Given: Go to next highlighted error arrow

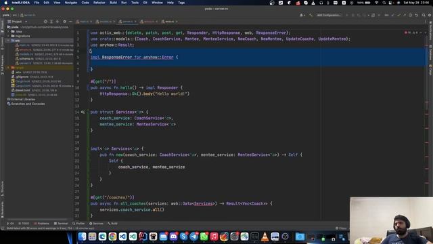Looking at the screenshot, I should 426,33.
